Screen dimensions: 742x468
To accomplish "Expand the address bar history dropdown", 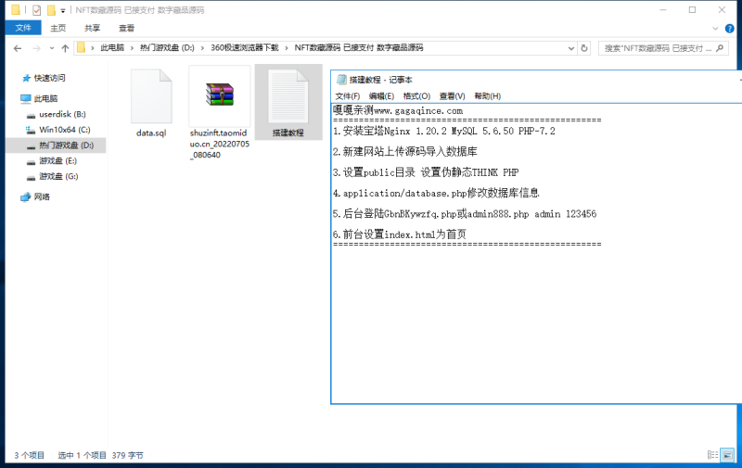I will tap(571, 48).
